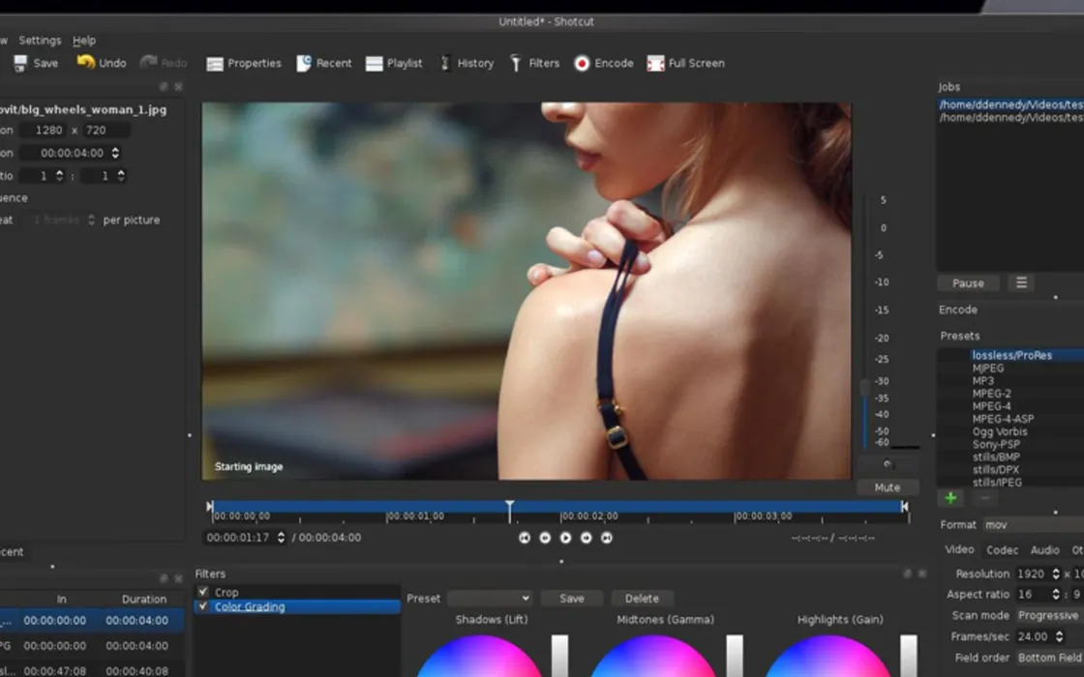Open the Jobs hamburger menu button
1084x677 pixels.
click(1021, 282)
